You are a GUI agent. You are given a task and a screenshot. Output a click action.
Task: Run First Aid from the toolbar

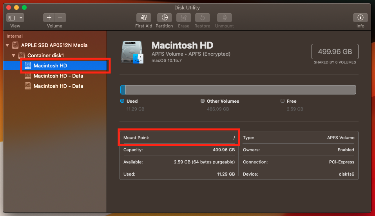[144, 18]
